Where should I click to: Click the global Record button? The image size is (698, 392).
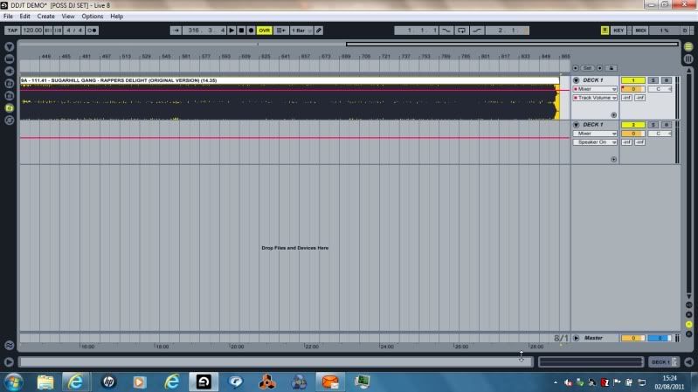point(252,30)
